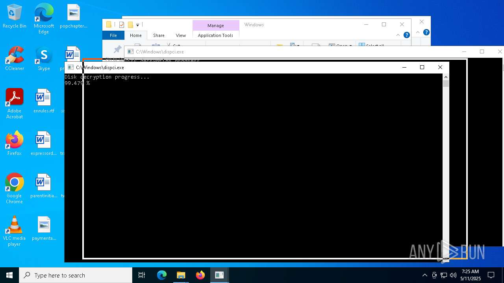Image resolution: width=504 pixels, height=283 pixels.
Task: Open the VLC media player shortcut
Action: [15, 231]
